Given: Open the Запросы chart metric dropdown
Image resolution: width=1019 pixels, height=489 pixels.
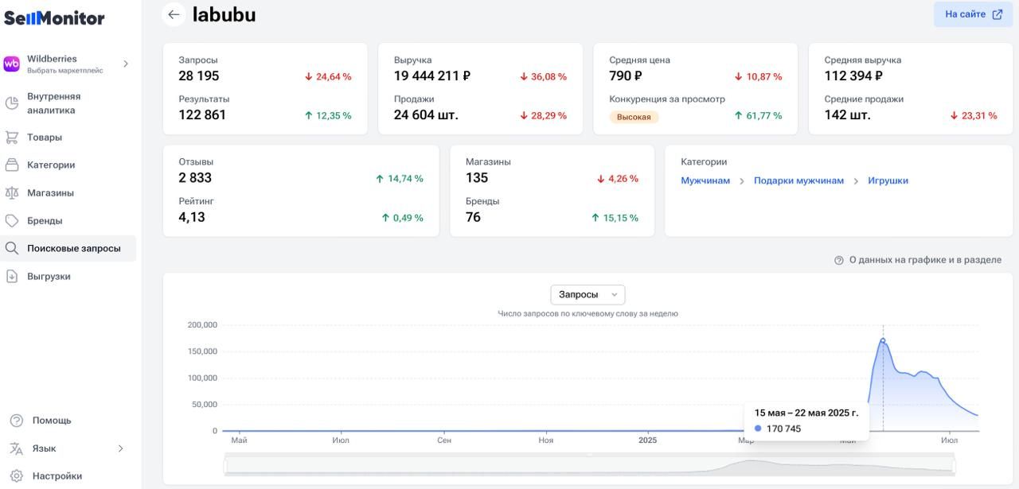Looking at the screenshot, I should click(588, 295).
